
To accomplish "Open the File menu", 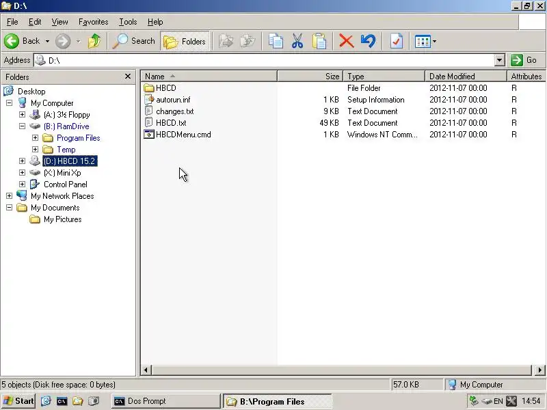I will click(12, 22).
